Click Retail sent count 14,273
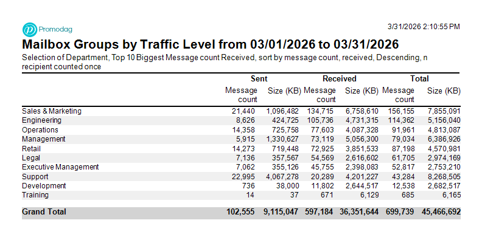 coord(243,149)
